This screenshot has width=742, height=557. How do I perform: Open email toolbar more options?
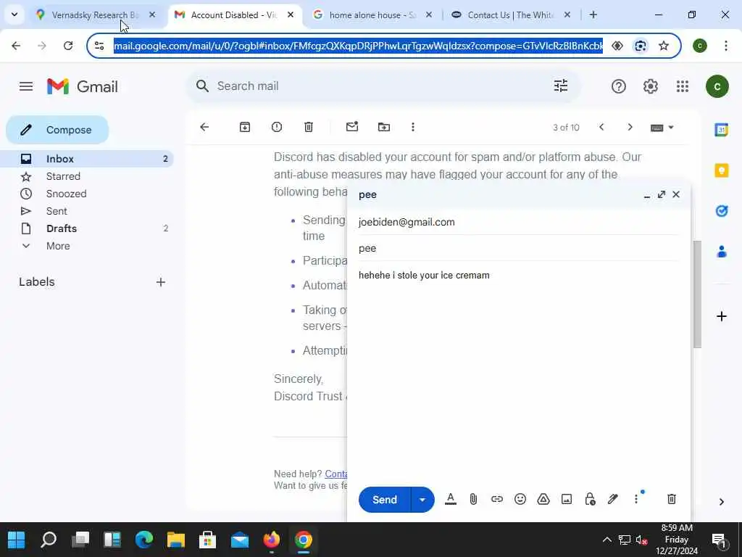pos(412,127)
